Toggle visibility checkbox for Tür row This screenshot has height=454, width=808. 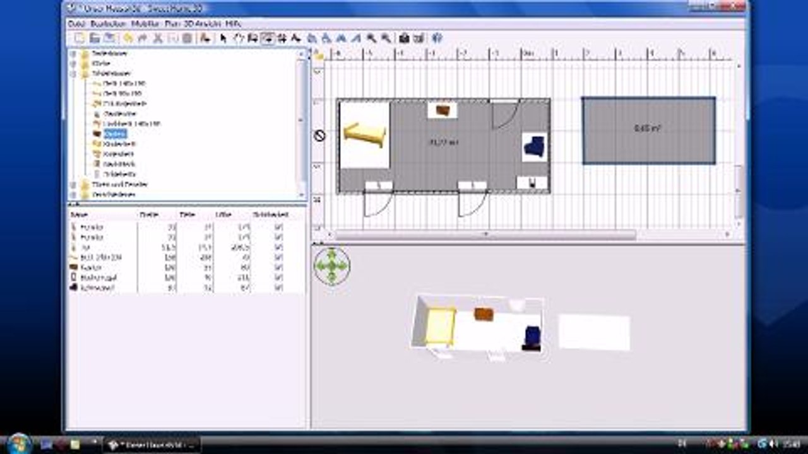(278, 247)
